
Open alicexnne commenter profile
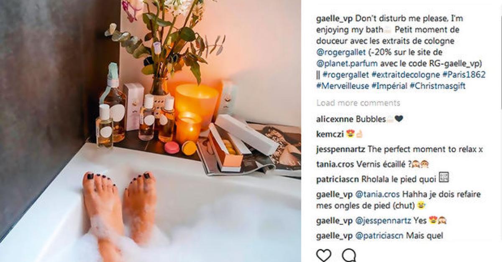[335, 119]
